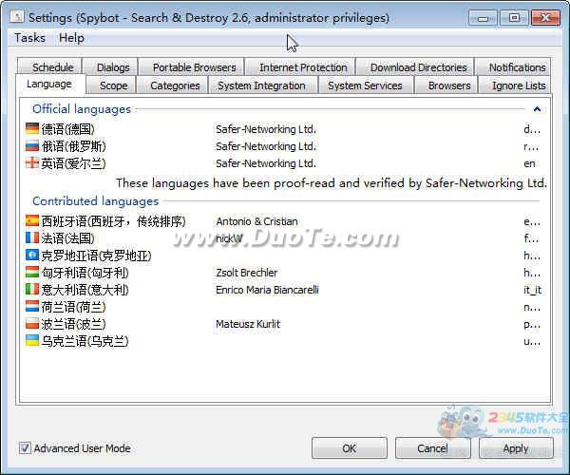Select the 克罗地亚语(克罗地亚) language row
This screenshot has width=570, height=475.
point(283,256)
